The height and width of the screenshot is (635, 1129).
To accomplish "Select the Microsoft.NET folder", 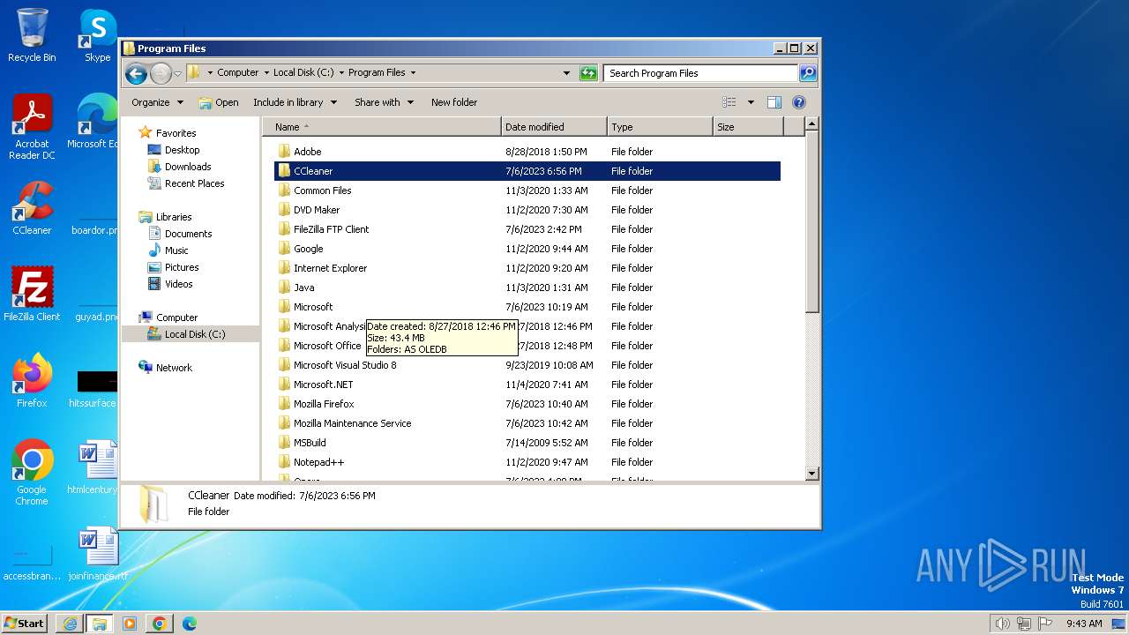I will (x=527, y=385).
